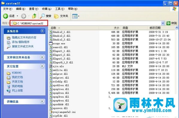Open the 编辑(E) menu
This screenshot has width=179, height=118.
pyautogui.click(x=21, y=9)
